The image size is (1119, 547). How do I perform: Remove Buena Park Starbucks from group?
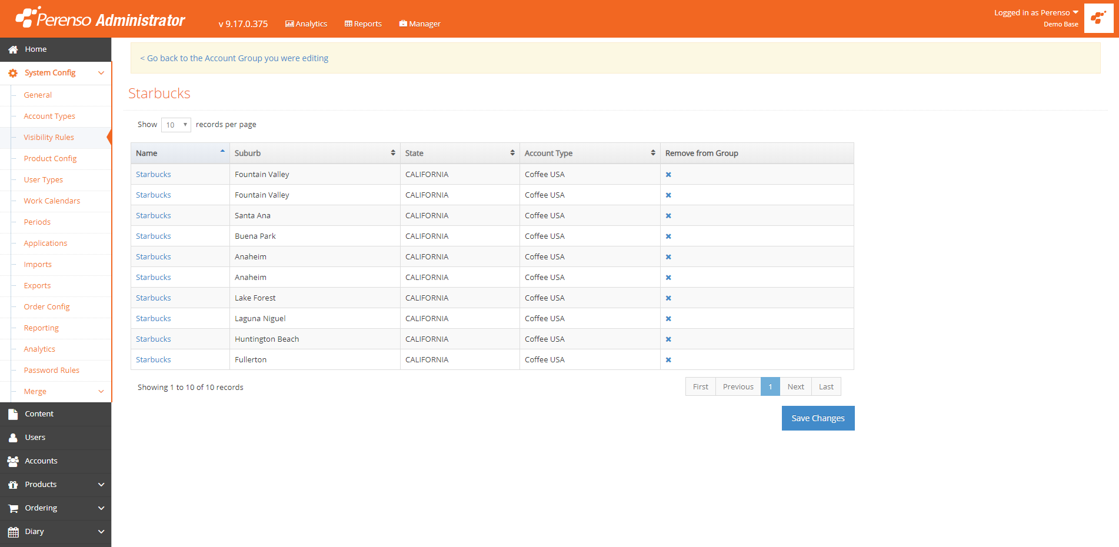click(x=668, y=236)
